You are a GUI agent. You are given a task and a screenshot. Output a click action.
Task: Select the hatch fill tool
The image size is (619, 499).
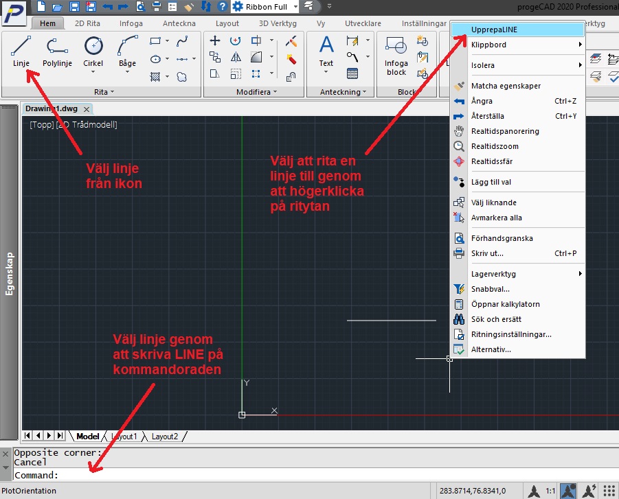pos(155,77)
